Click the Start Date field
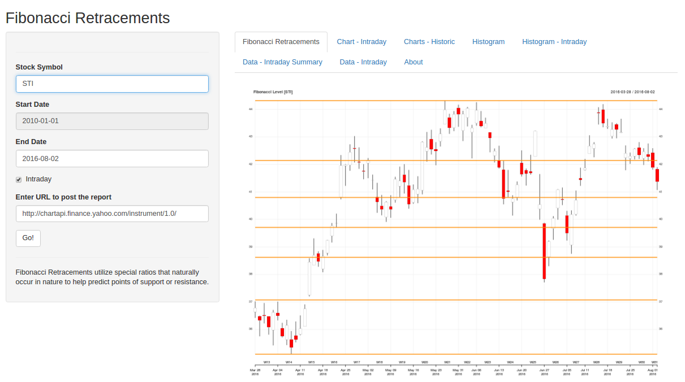Screen dimensions: 685x382 [x=111, y=121]
